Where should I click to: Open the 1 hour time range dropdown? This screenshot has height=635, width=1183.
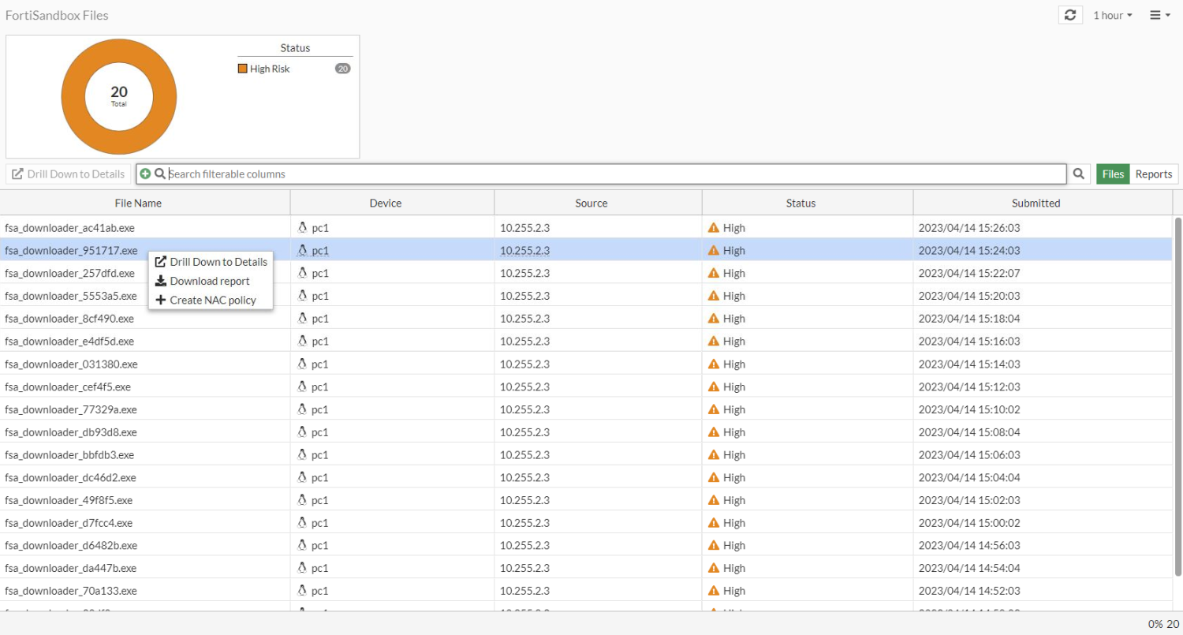1110,14
